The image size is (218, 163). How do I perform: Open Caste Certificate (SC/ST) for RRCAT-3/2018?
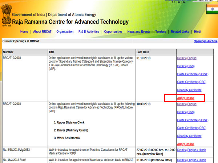click(x=193, y=74)
